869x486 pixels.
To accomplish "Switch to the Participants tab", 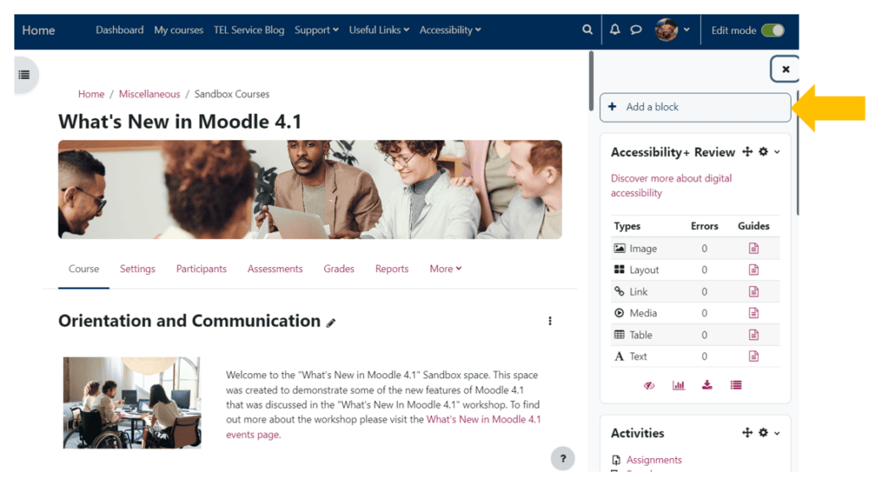I will click(x=201, y=269).
